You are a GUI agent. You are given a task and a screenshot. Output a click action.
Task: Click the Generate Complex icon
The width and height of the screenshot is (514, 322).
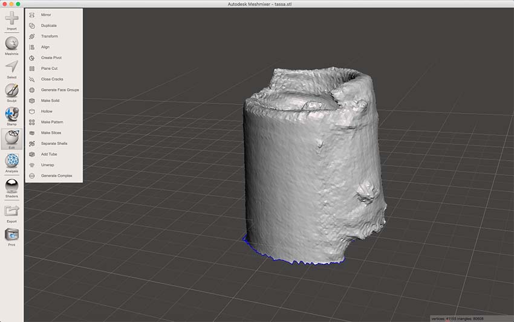(x=32, y=176)
